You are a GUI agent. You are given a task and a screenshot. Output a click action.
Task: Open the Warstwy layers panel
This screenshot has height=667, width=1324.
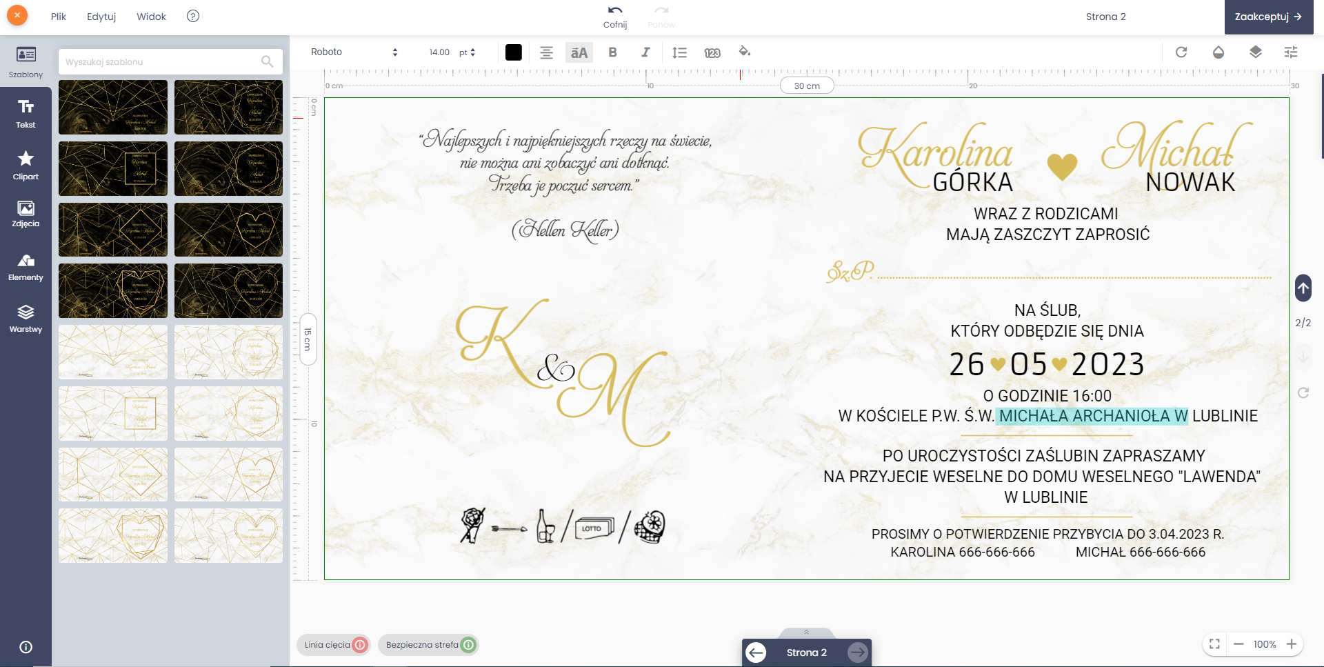click(x=26, y=319)
